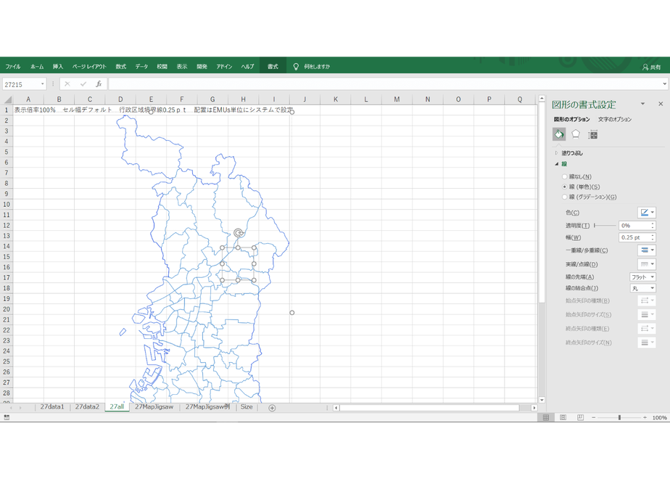Close the Format Shape pane
Screen dimensions: 670x479
coord(661,104)
